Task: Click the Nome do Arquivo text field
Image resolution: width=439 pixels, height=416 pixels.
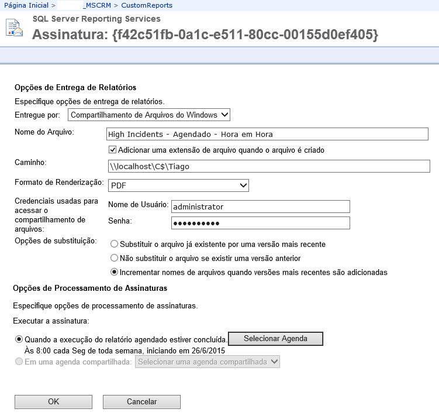Action: [x=268, y=134]
